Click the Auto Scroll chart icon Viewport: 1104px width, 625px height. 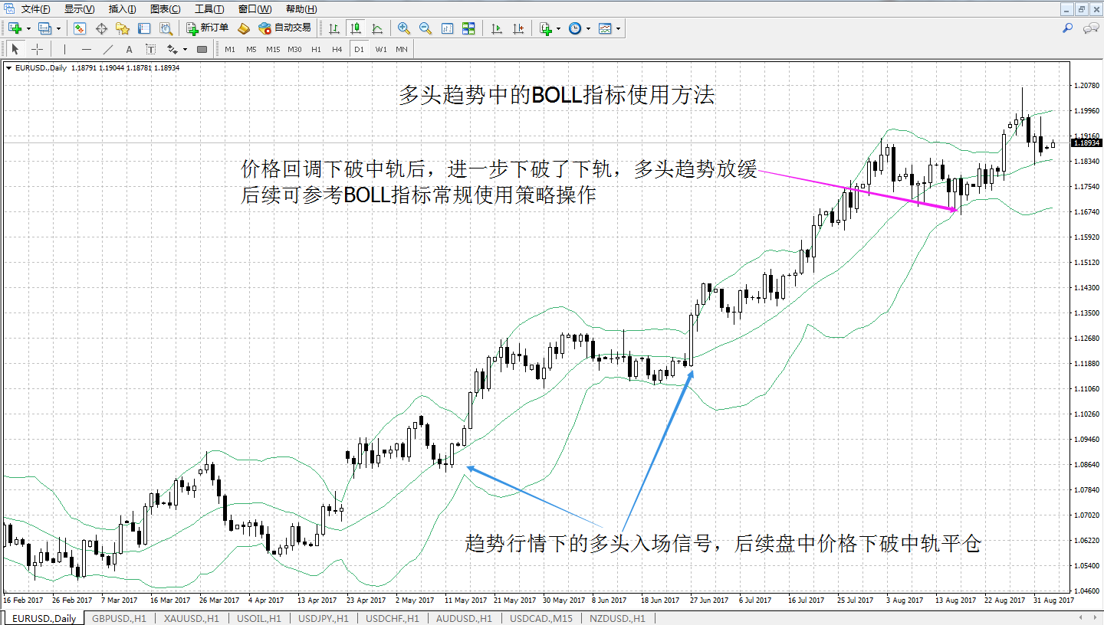[x=446, y=28]
